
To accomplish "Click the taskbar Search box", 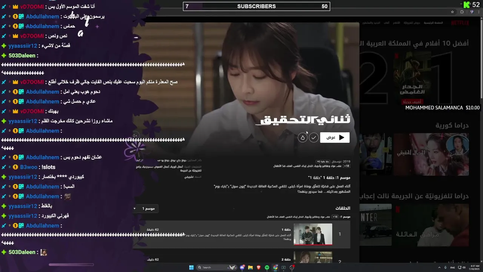I will click(x=217, y=267).
